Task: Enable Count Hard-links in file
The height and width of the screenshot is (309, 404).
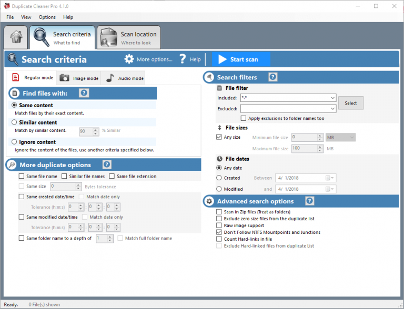Action: (x=219, y=239)
